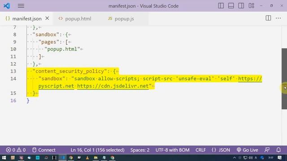This screenshot has height=161, width=287.
Task: Change encoding via UTF-8 with BOM
Action: (172, 150)
